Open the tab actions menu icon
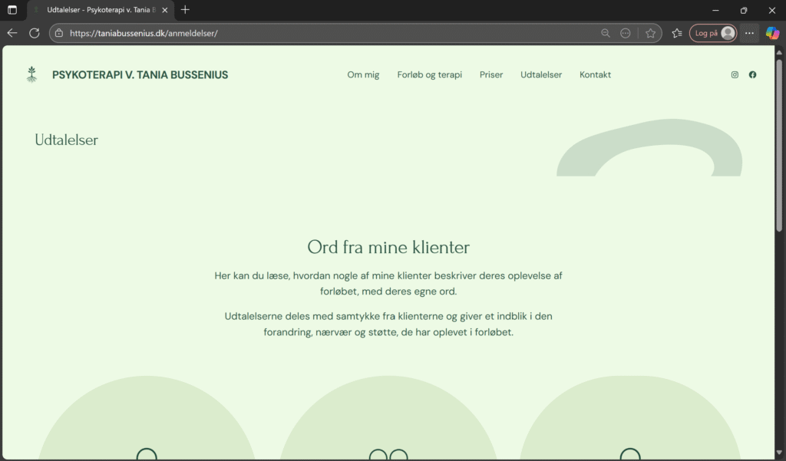The height and width of the screenshot is (461, 786). click(12, 10)
